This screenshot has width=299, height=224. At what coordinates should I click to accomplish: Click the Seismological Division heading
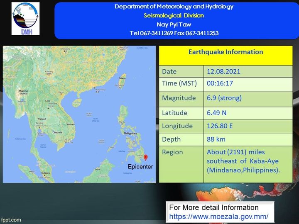174,15
